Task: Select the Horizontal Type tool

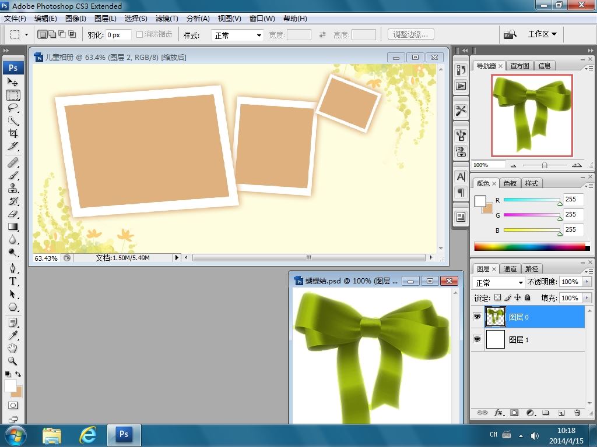Action: click(x=13, y=281)
